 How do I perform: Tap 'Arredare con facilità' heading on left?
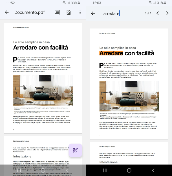click(41, 47)
